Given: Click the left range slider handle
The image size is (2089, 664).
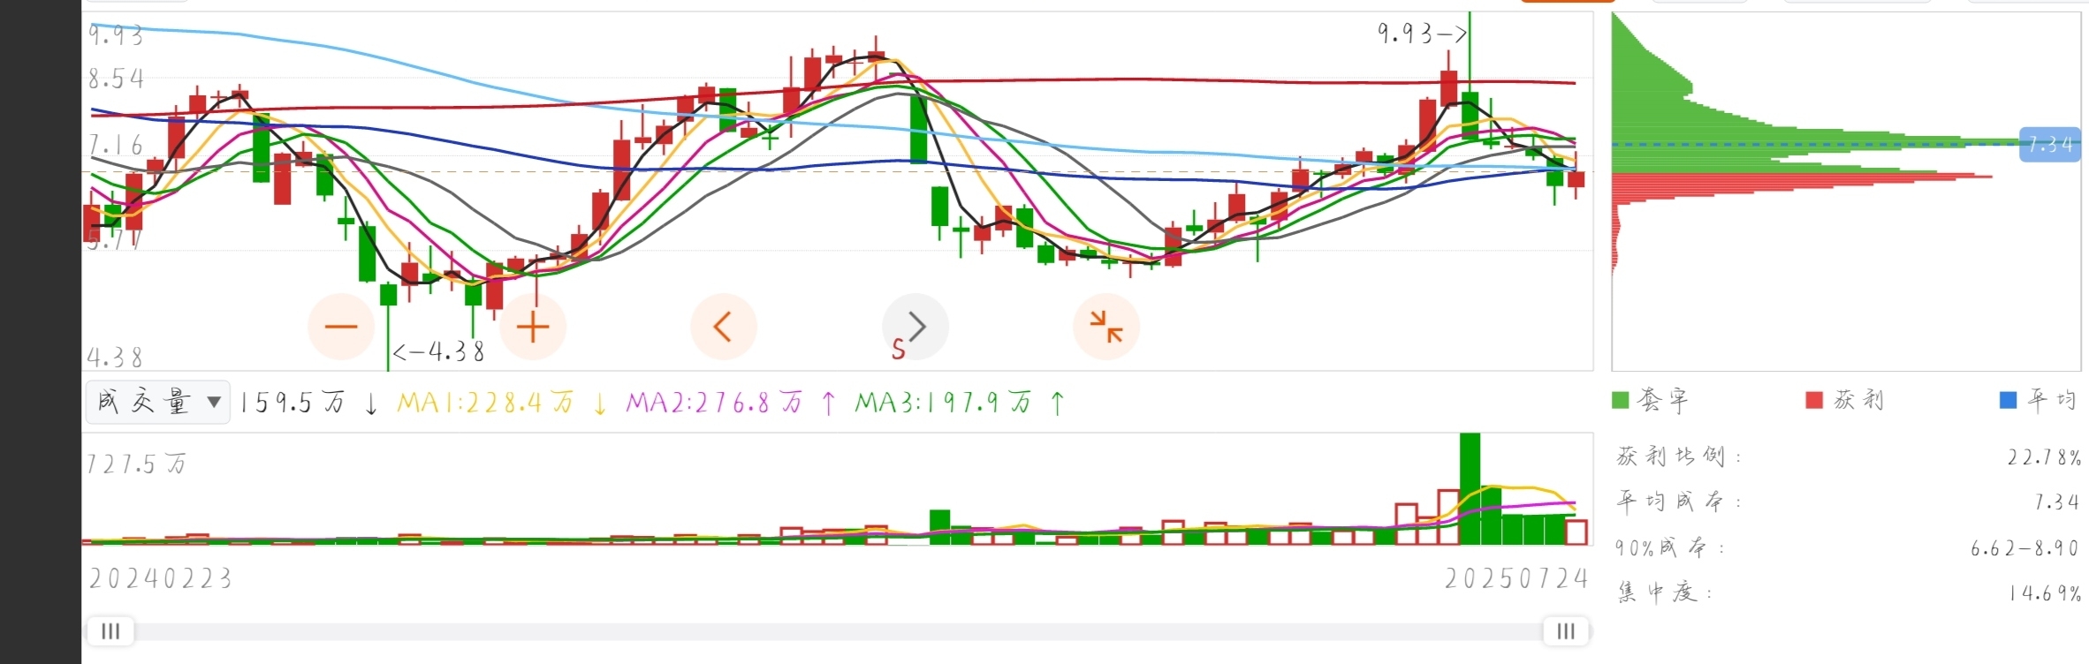Looking at the screenshot, I should point(110,630).
